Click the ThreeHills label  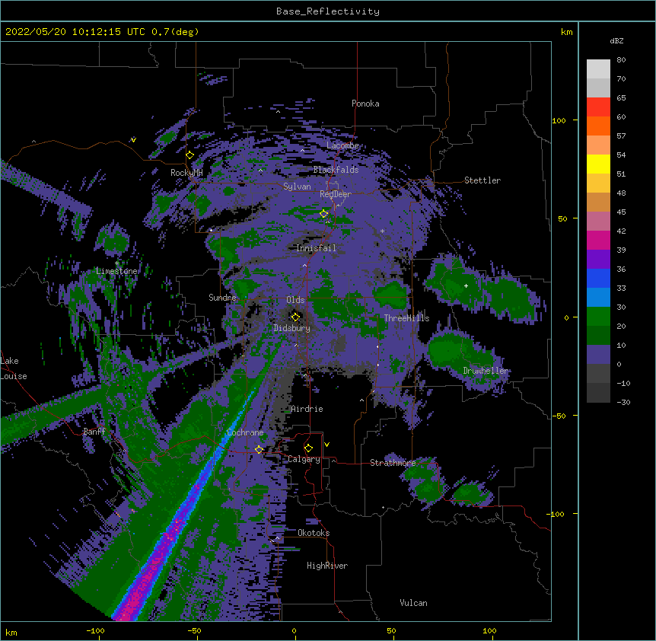pyautogui.click(x=406, y=318)
